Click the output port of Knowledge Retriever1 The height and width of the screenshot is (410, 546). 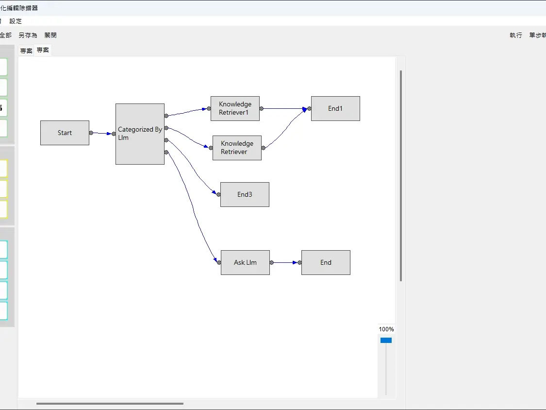click(261, 108)
